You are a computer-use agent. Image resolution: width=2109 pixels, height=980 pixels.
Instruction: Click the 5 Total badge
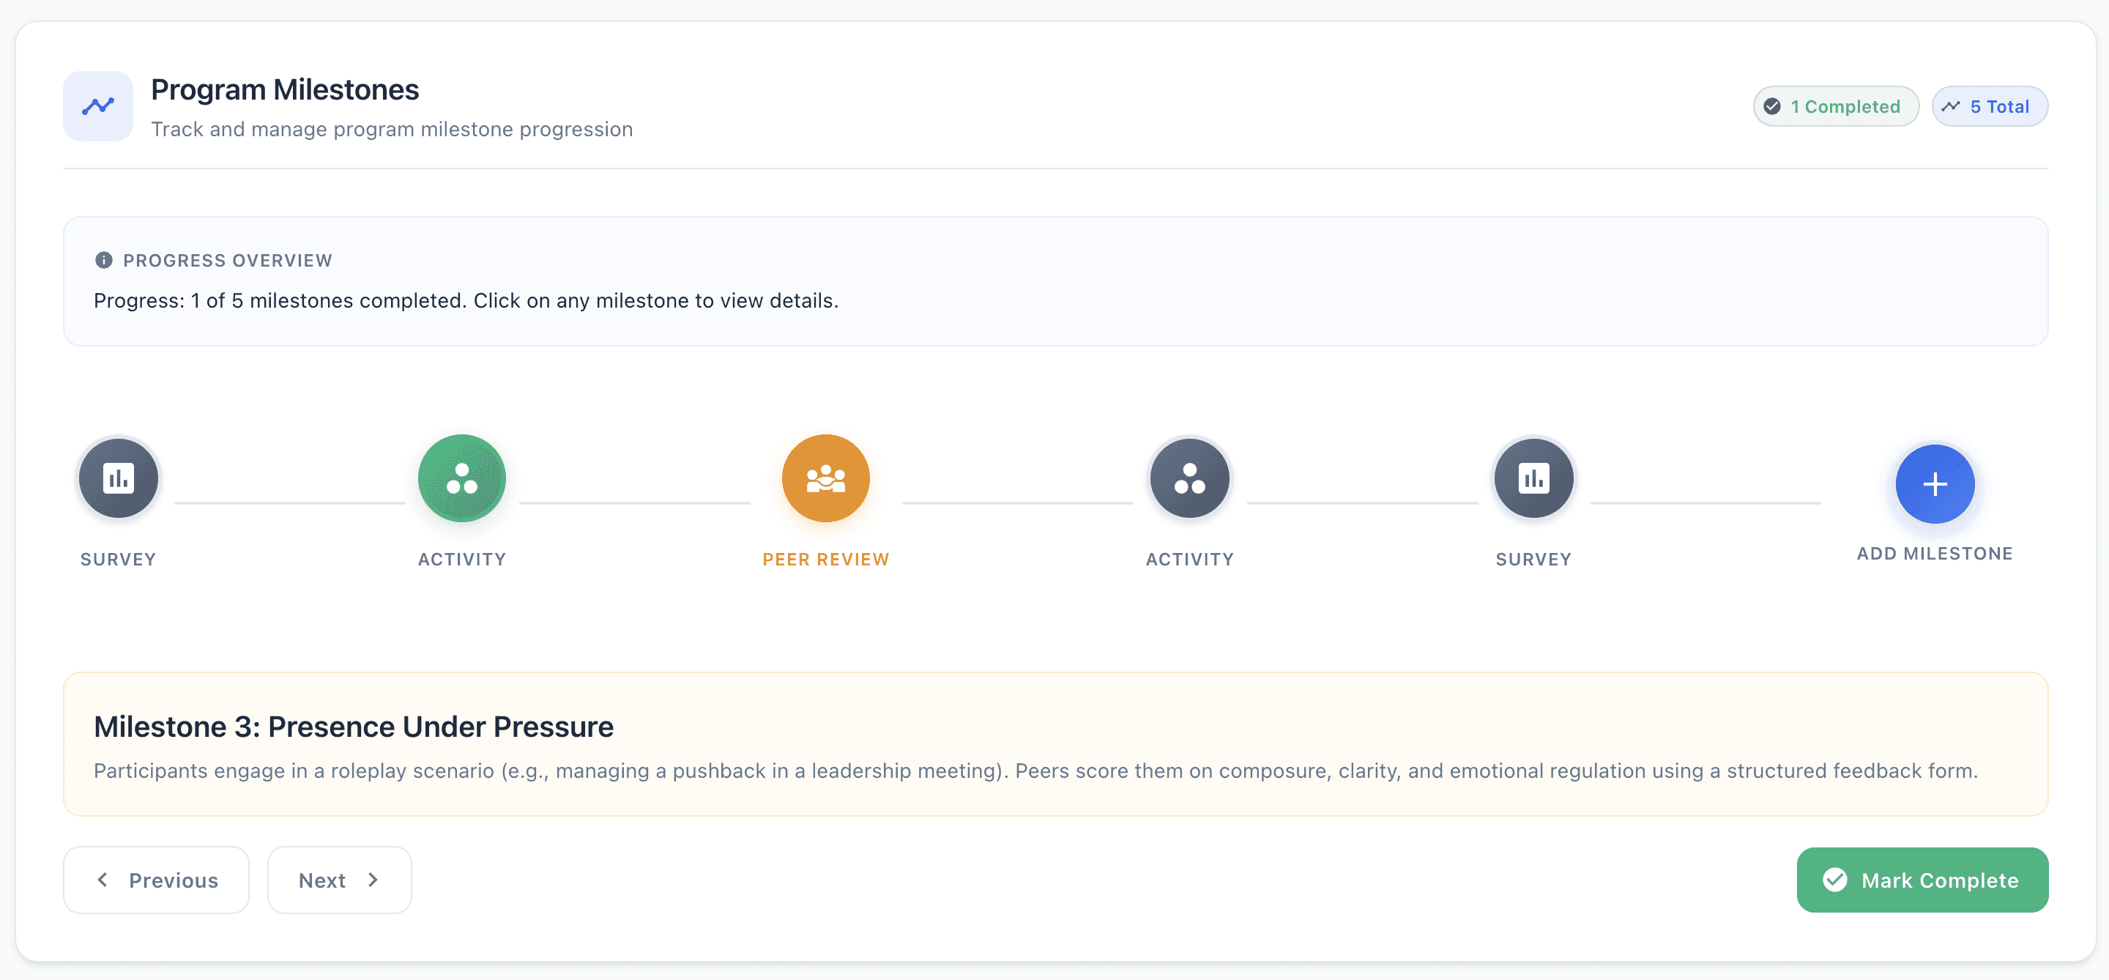click(1990, 106)
